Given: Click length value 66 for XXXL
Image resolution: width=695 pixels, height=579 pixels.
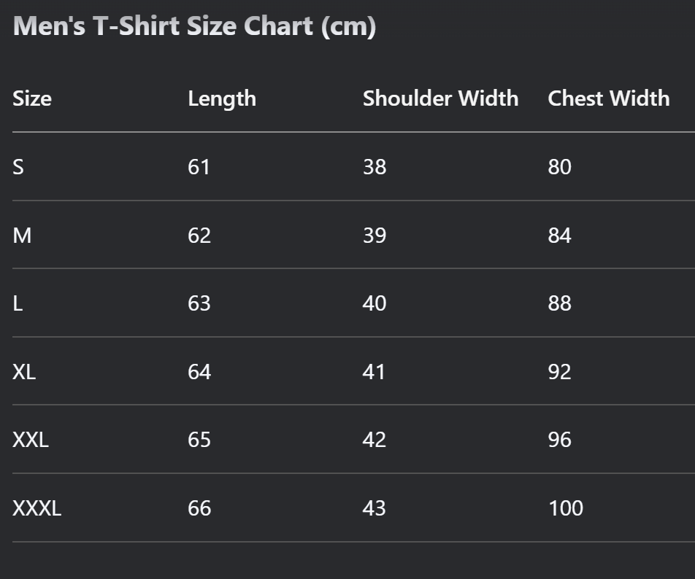Looking at the screenshot, I should (x=199, y=508).
